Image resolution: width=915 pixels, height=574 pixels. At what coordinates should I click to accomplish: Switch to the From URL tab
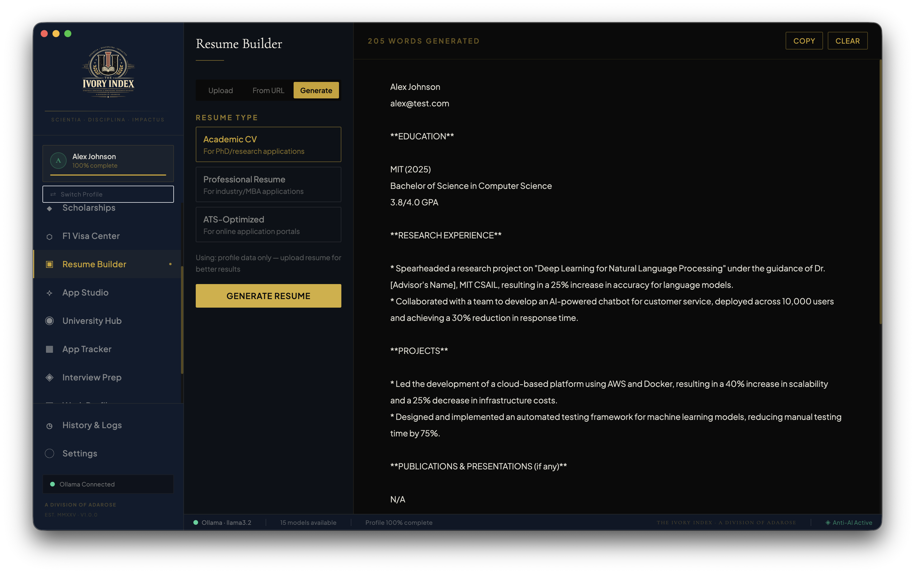(268, 90)
